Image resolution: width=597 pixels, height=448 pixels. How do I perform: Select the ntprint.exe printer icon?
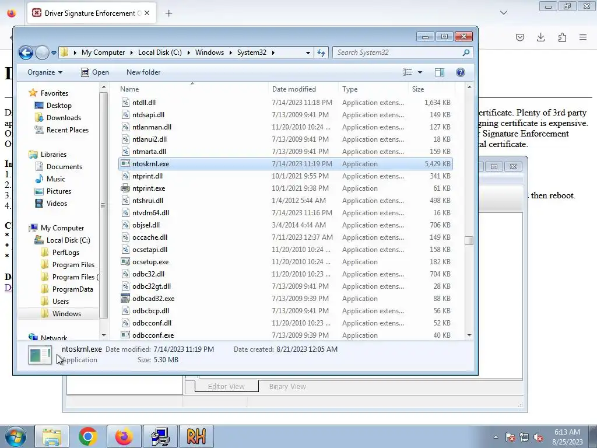coord(125,188)
